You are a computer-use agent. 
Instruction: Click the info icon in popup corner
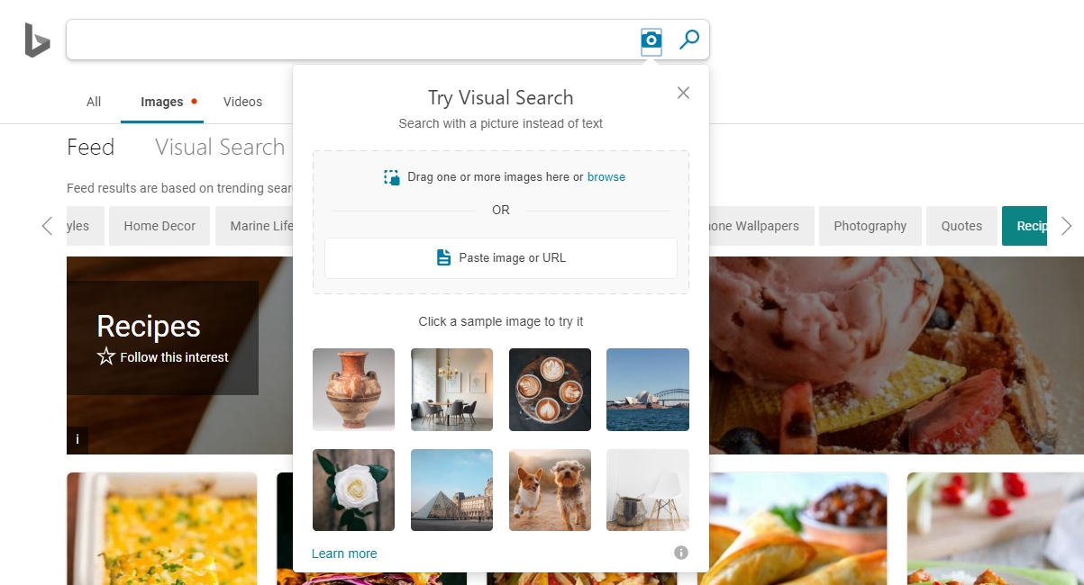pyautogui.click(x=681, y=553)
